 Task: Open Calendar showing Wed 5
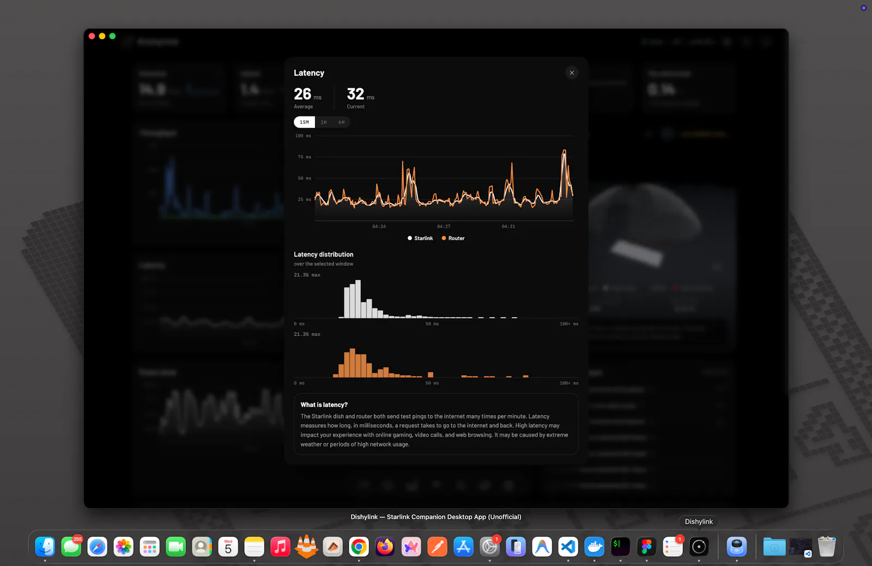(228, 546)
